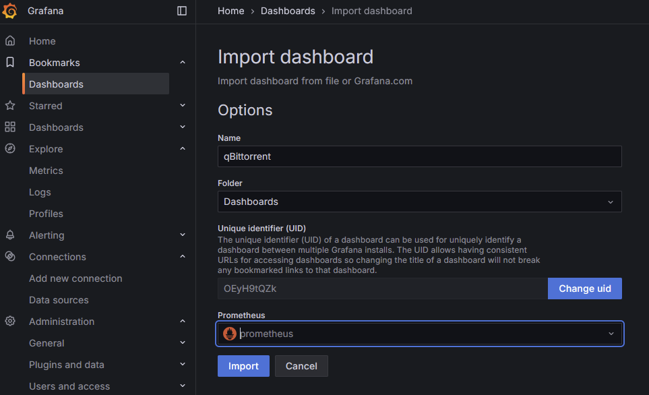Click the Change uid button
This screenshot has height=395, width=649.
(584, 288)
